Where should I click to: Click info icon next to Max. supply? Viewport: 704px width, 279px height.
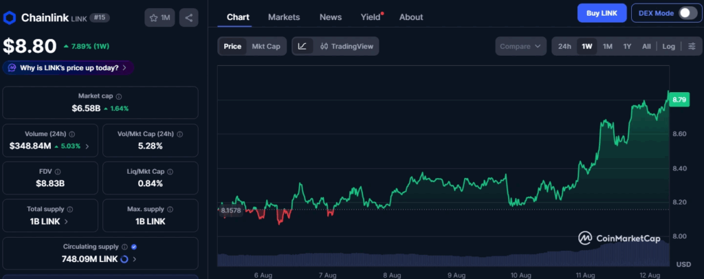170,210
